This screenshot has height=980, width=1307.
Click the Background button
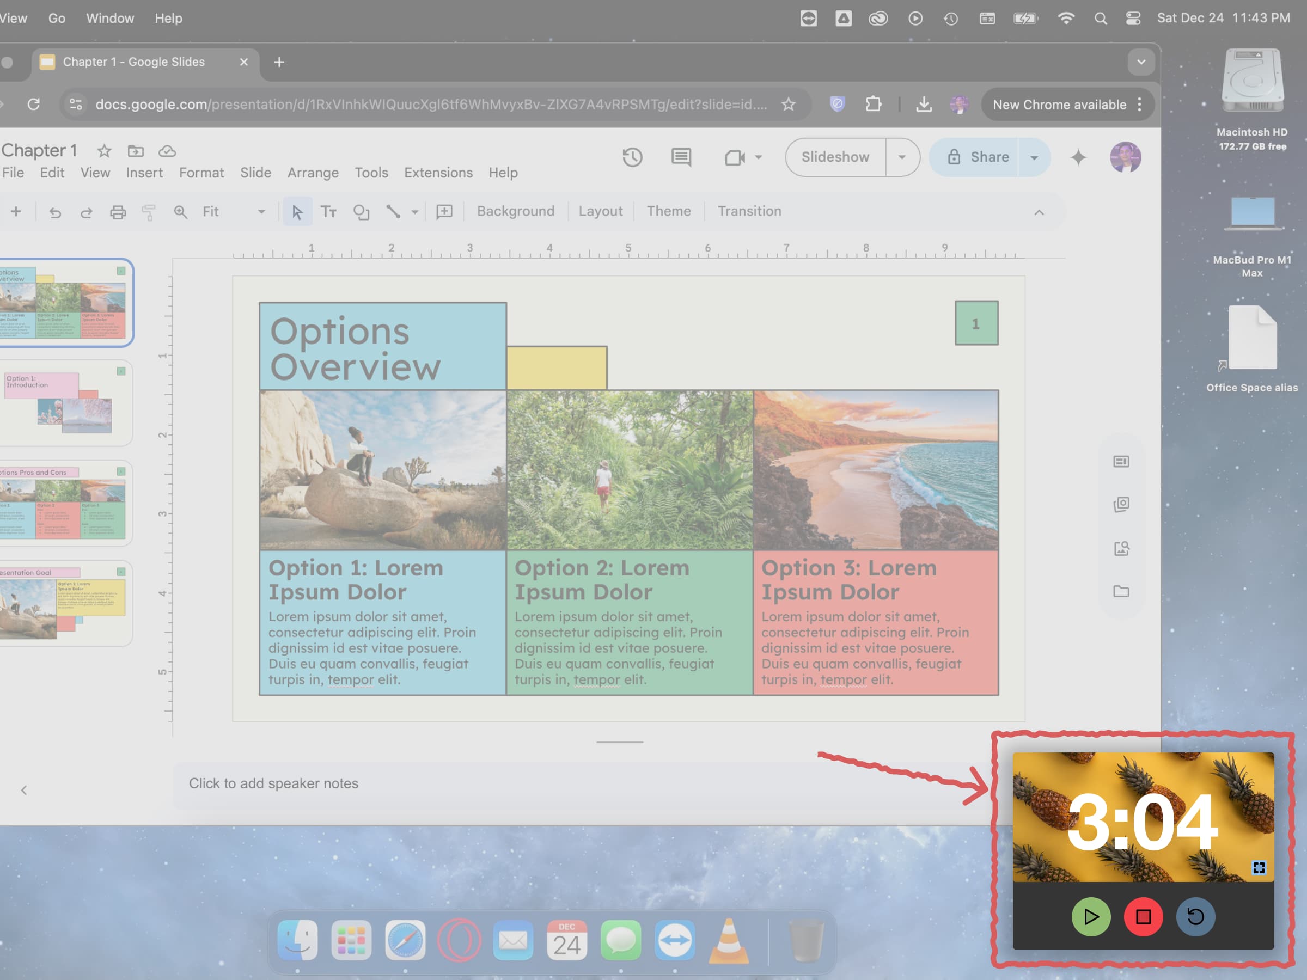515,211
